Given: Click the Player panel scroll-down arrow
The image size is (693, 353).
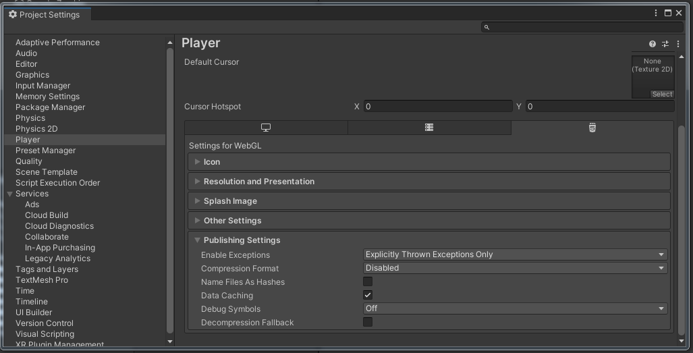Looking at the screenshot, I should pos(681,341).
